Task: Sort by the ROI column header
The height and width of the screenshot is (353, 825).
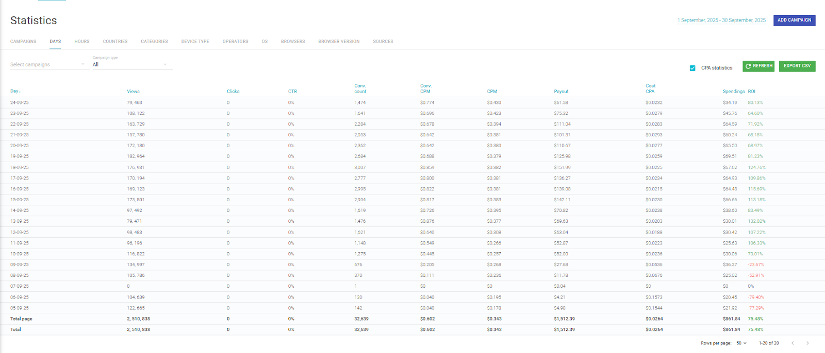Action: coord(752,92)
